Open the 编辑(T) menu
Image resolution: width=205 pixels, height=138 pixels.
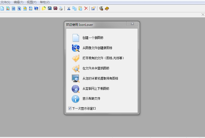(x=19, y=2)
